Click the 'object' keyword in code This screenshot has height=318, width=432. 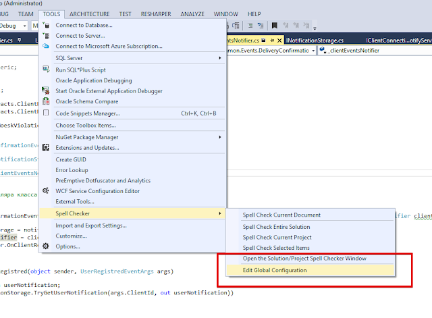(40, 271)
